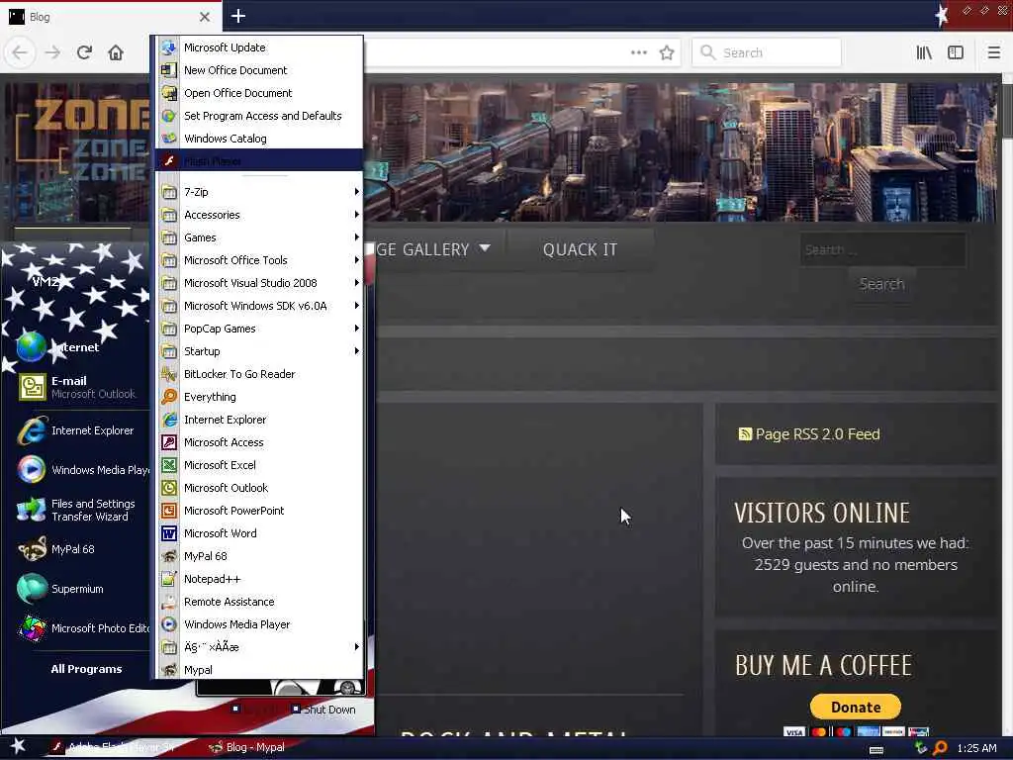1013x760 pixels.
Task: Expand the 7-Zip submenu
Action: (259, 192)
